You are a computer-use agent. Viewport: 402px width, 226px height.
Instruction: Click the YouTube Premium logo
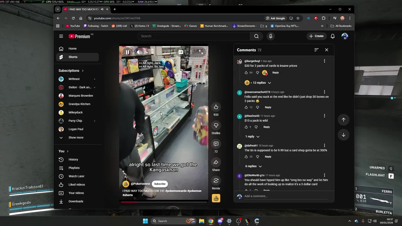point(79,36)
